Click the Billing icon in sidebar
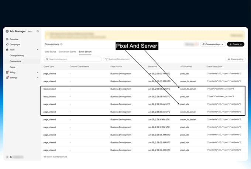The height and width of the screenshot is (169, 251). [x=7, y=73]
